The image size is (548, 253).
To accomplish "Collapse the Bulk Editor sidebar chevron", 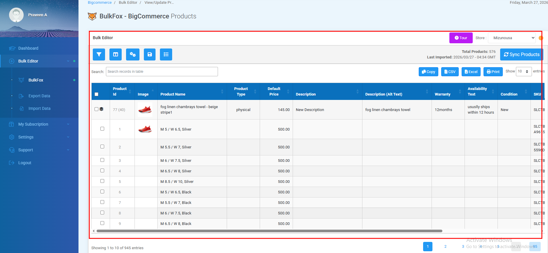I will 68,61.
